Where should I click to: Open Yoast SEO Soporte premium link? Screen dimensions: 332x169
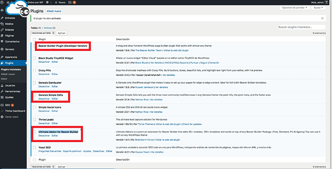coord(72,151)
